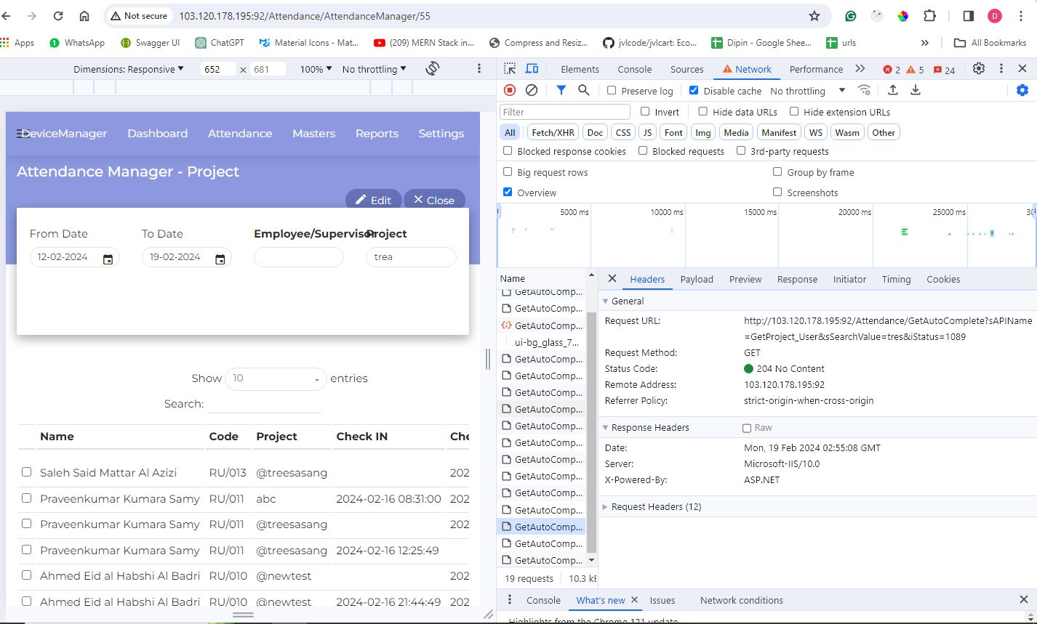Select checkbox for Saleh Said Mattar Al Azizi
1037x624 pixels.
pyautogui.click(x=27, y=472)
